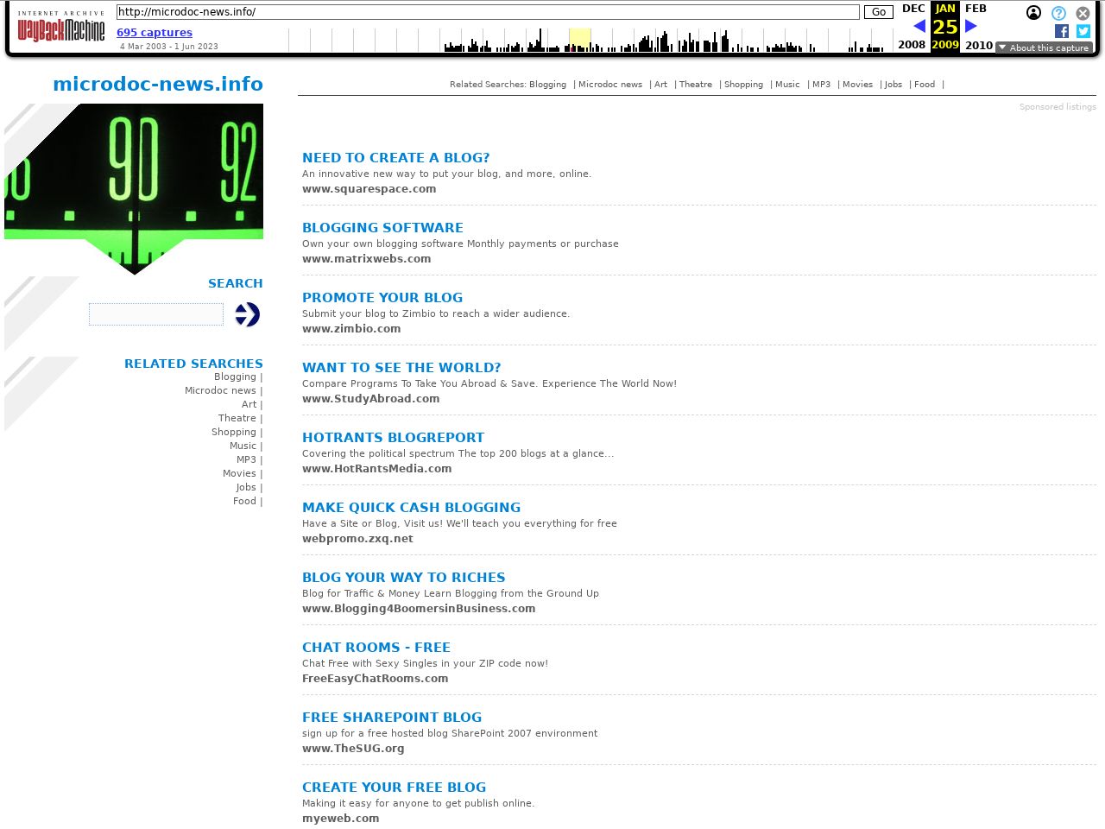This screenshot has width=1105, height=829.
Task: Open Blogging in the top related searches
Action: tap(547, 85)
